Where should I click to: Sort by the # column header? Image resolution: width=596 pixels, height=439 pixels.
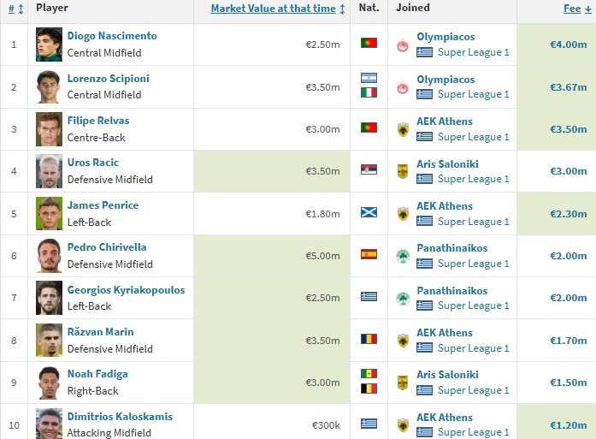click(12, 9)
